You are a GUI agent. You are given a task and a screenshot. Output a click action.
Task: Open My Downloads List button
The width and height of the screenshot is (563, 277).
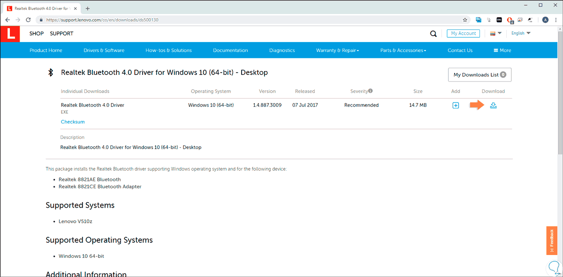click(479, 75)
